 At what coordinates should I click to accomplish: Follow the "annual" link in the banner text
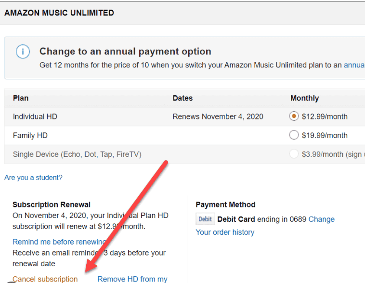354,65
